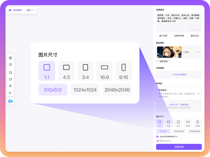Expand the 二次元 base model dropdown

pyautogui.click(x=198, y=52)
